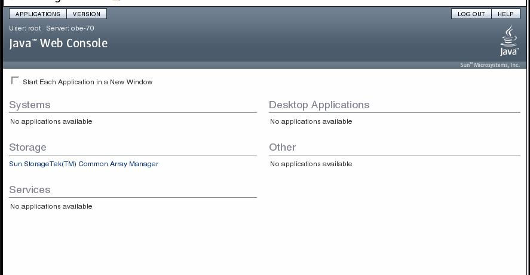The height and width of the screenshot is (275, 530).
Task: Select the Storage section heading
Action: coord(27,148)
